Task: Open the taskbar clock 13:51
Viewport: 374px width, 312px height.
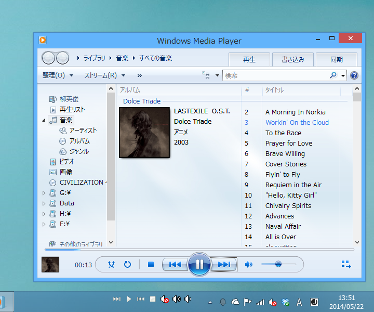Action: coord(346,302)
